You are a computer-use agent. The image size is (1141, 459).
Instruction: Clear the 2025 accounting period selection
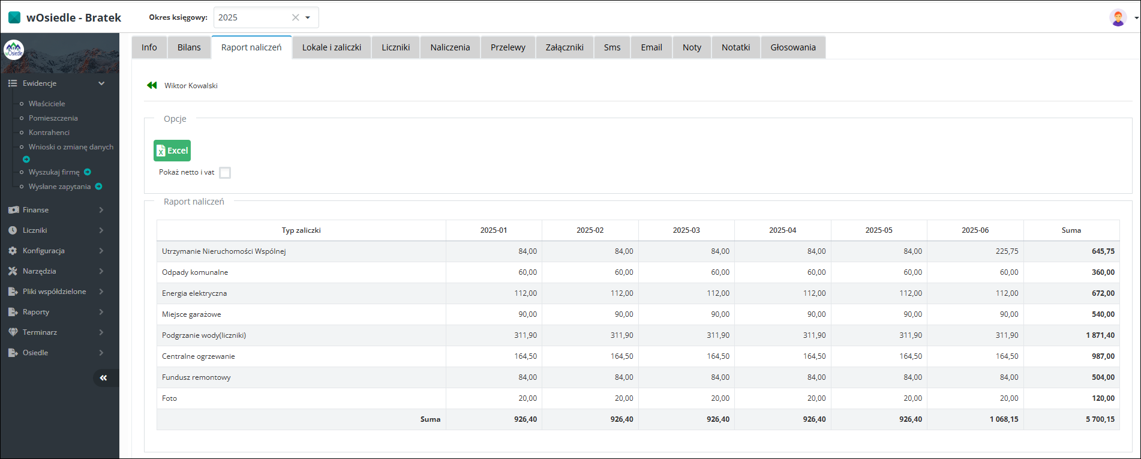point(295,17)
